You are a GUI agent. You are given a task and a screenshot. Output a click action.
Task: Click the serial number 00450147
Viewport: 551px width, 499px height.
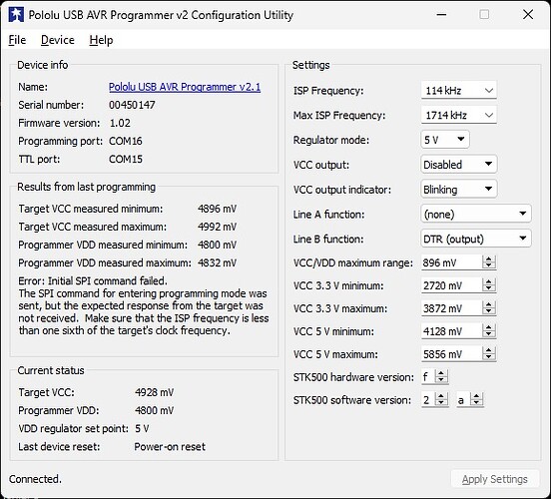pos(132,105)
